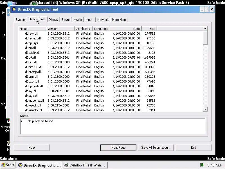Switch to the System tab
The width and height of the screenshot is (225, 169).
pos(21,20)
